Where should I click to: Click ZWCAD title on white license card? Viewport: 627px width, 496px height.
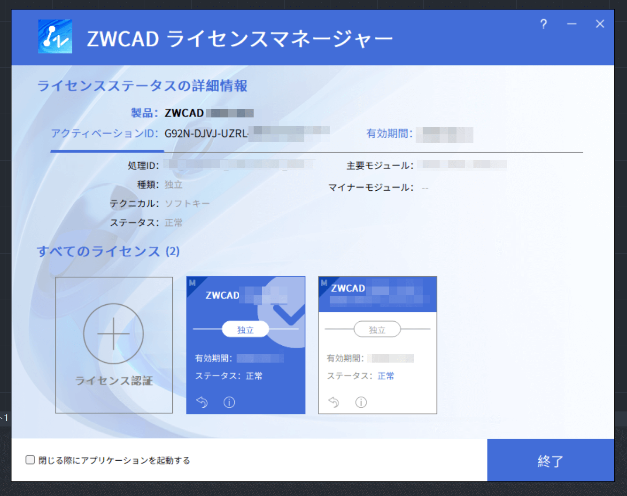(348, 288)
